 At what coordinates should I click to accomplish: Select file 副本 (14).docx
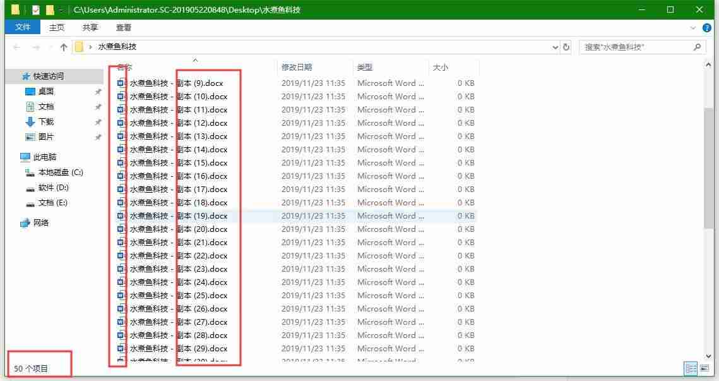tap(179, 150)
